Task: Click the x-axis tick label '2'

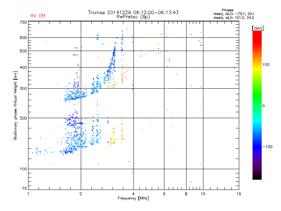Action: click(x=81, y=194)
